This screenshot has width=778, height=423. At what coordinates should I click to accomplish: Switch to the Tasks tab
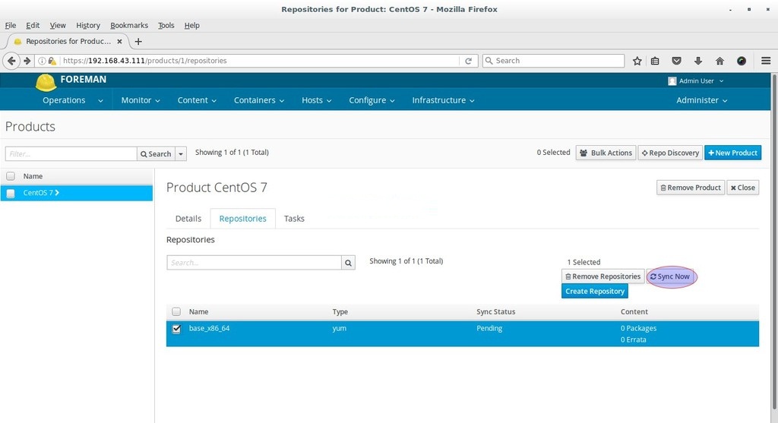pyautogui.click(x=294, y=219)
